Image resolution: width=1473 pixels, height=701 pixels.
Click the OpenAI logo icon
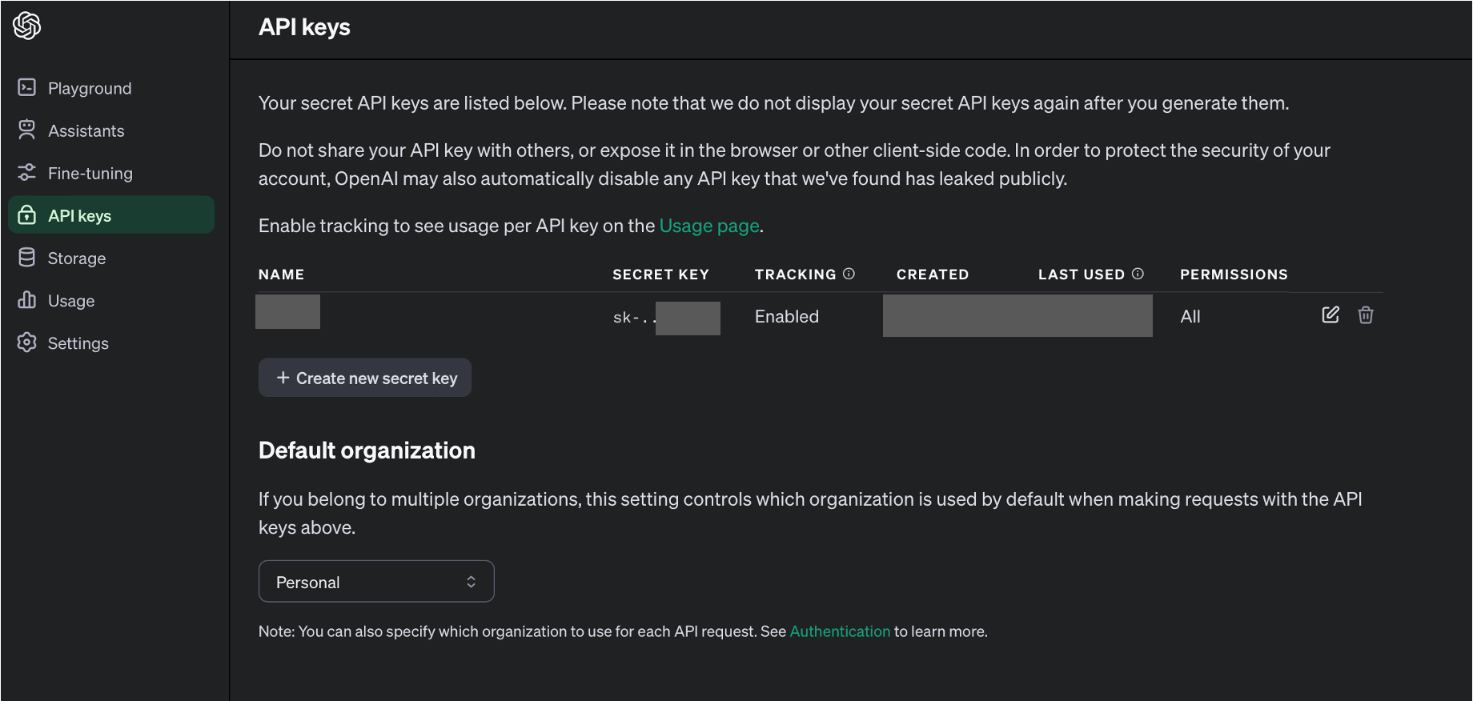(x=27, y=26)
